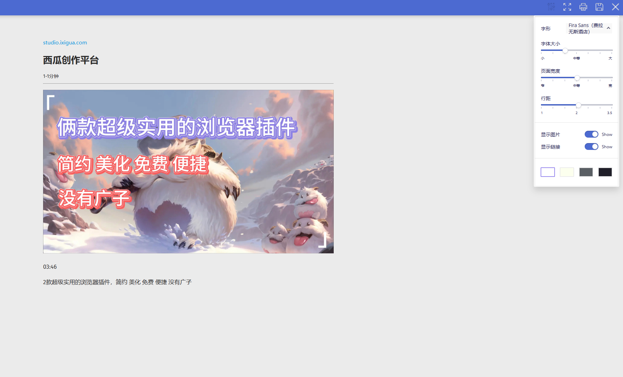Screen dimensions: 623x377
Task: Select the white background color swatch
Action: point(548,172)
